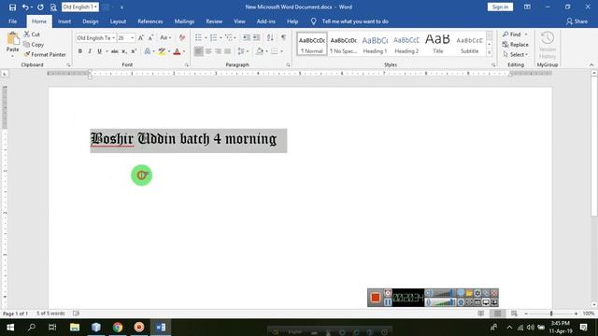Open Text Effects and Typography

coord(148,51)
